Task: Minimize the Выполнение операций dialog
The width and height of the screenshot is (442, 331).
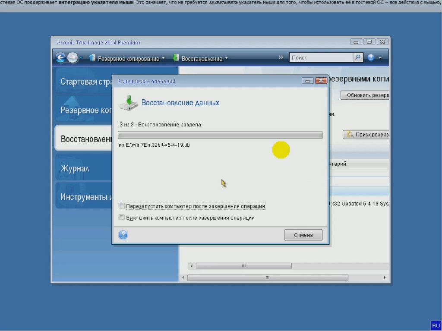Action: coord(308,81)
